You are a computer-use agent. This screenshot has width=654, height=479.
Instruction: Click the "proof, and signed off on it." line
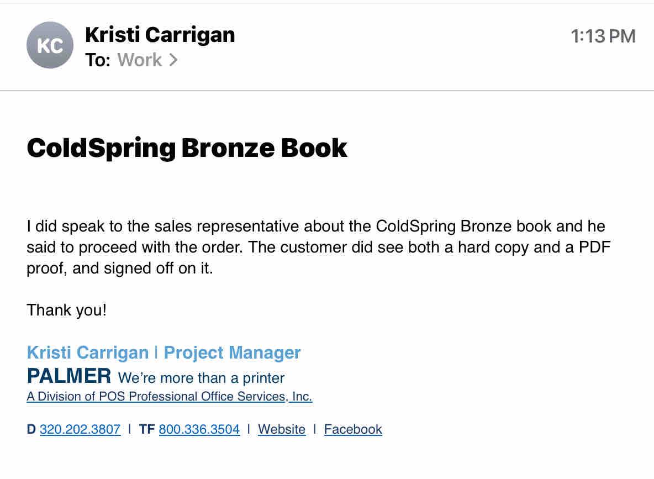tap(119, 269)
